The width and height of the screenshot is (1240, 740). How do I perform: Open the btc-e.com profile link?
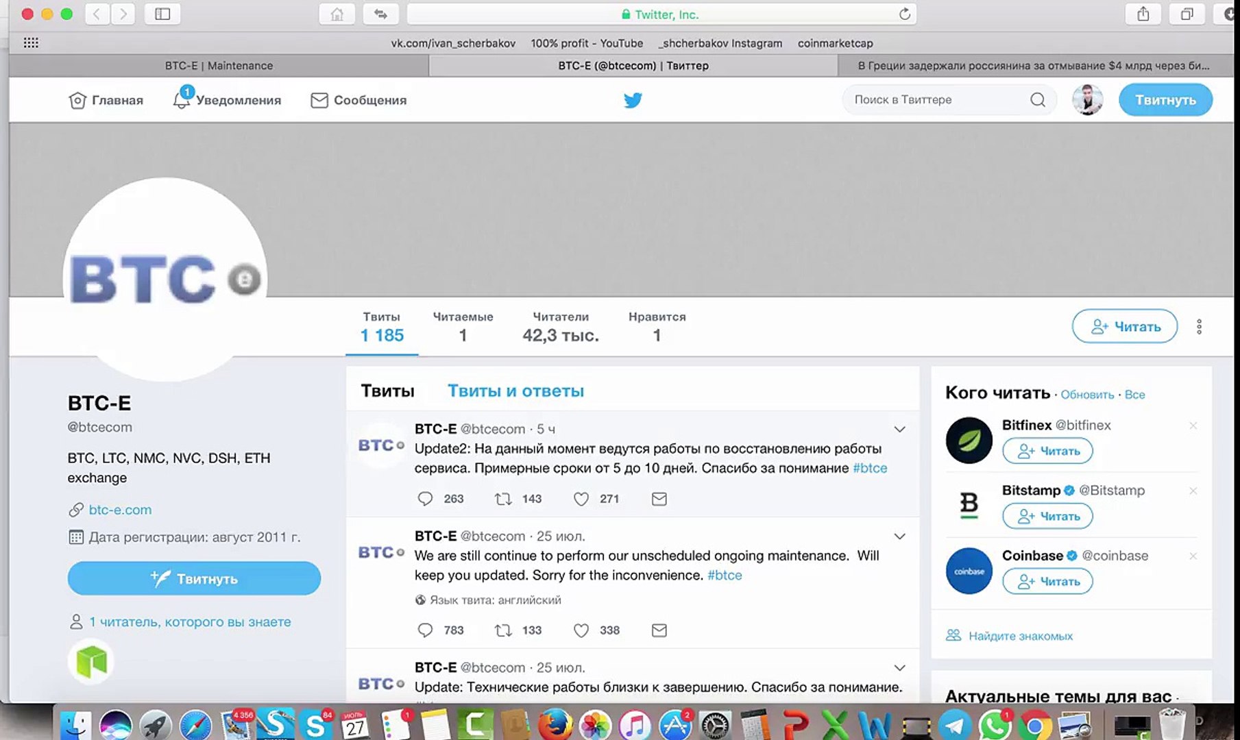(x=120, y=510)
